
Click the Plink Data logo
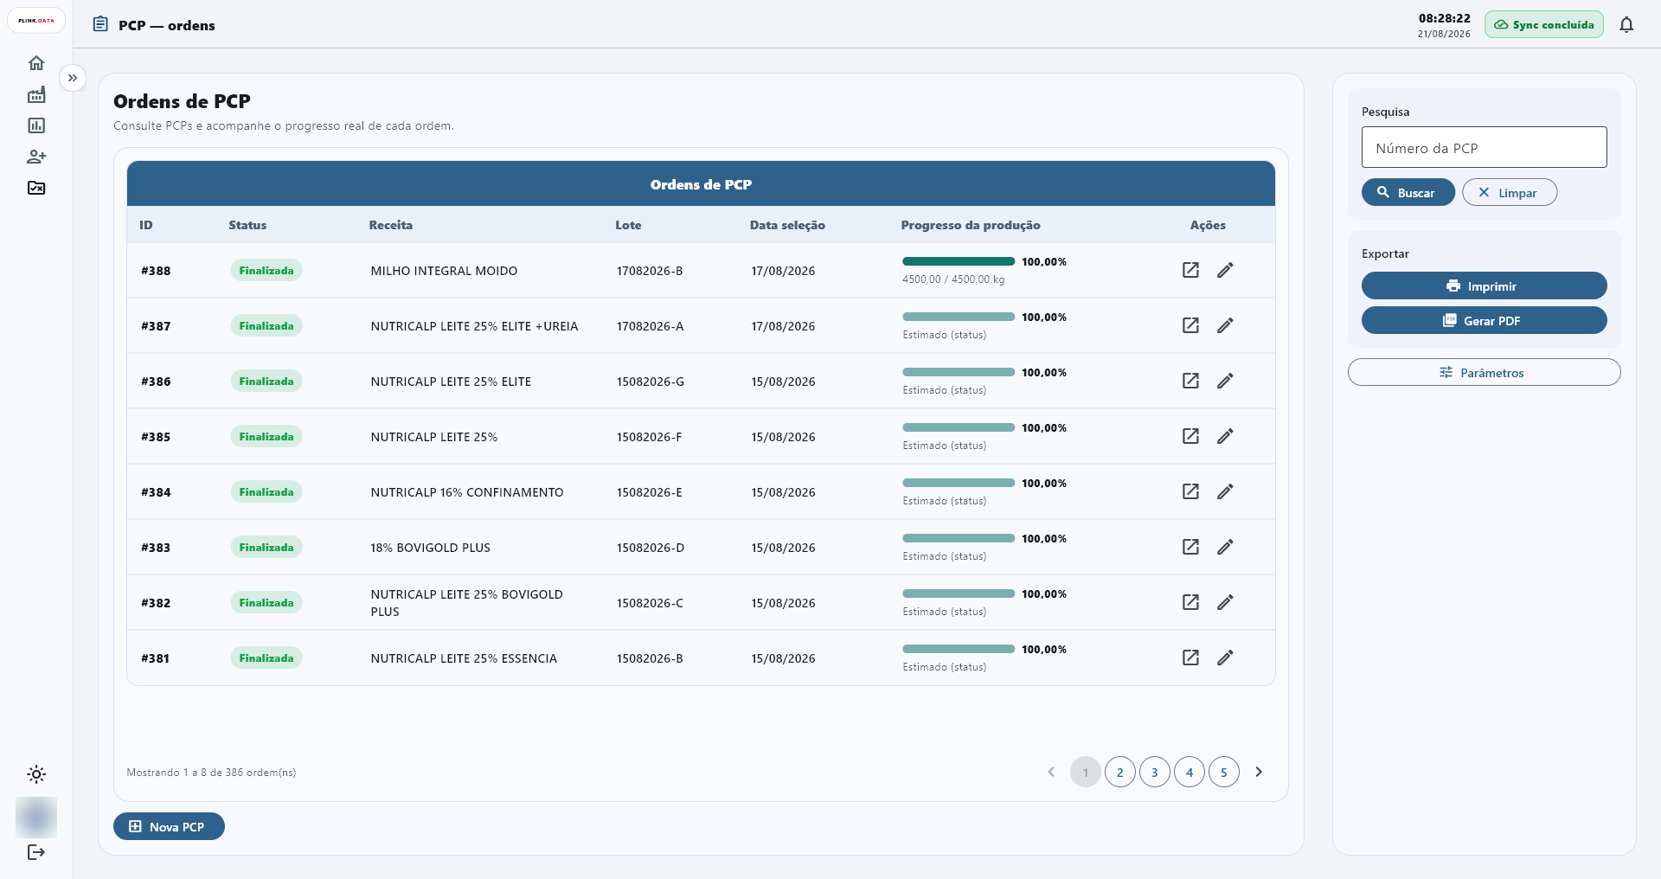pos(36,21)
